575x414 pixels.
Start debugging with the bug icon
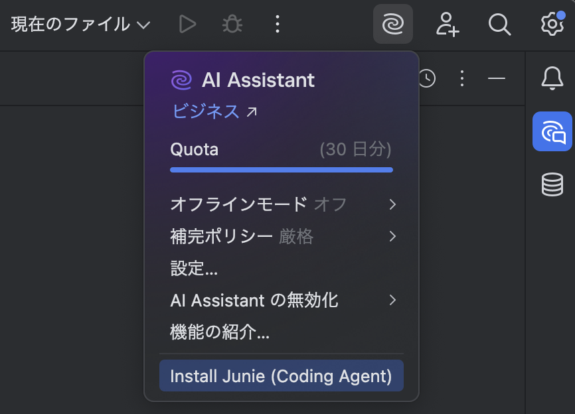(232, 25)
